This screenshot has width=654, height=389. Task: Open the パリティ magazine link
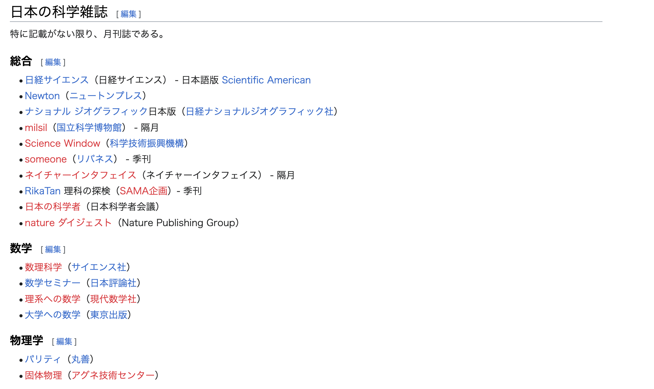point(43,359)
